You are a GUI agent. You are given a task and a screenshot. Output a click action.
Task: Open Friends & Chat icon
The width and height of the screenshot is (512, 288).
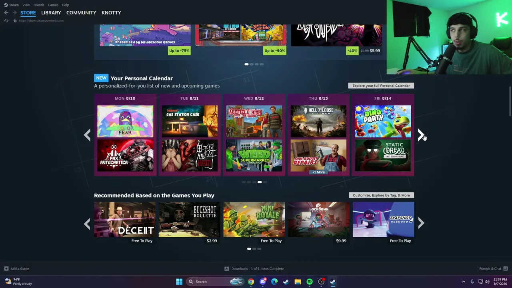point(506,269)
